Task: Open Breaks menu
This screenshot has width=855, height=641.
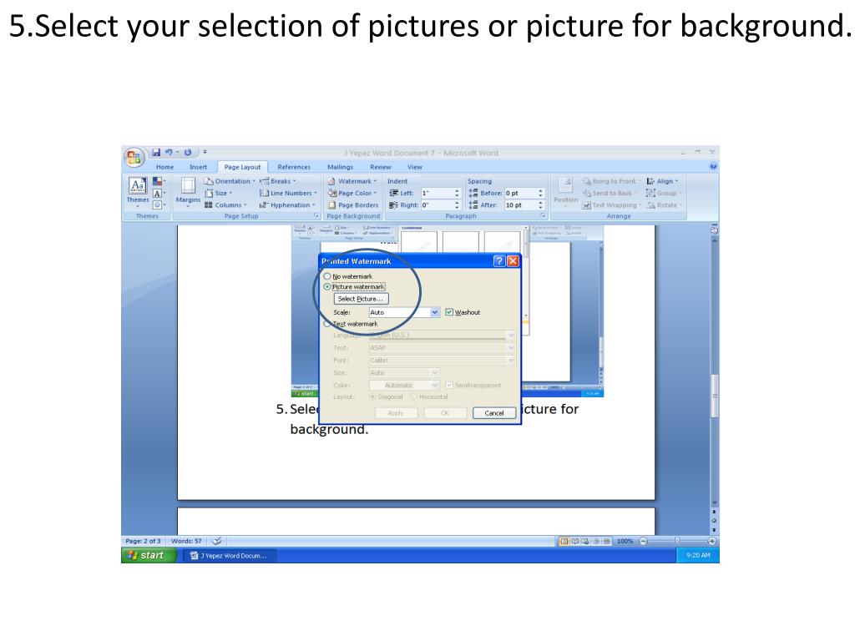Action: (278, 181)
